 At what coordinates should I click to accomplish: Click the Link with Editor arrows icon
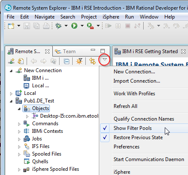(93, 61)
